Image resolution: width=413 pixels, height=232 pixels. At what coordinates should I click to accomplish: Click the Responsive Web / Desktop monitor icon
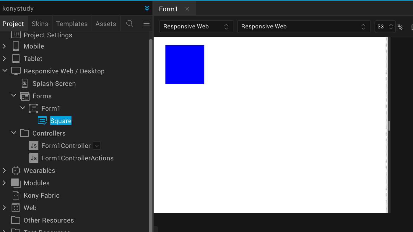point(16,71)
